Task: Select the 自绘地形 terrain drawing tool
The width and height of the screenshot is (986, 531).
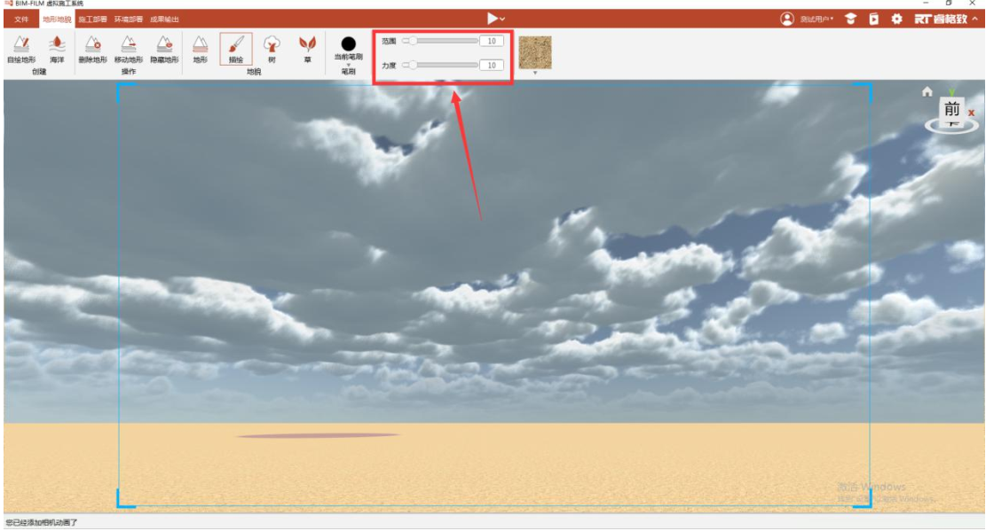Action: pyautogui.click(x=21, y=49)
